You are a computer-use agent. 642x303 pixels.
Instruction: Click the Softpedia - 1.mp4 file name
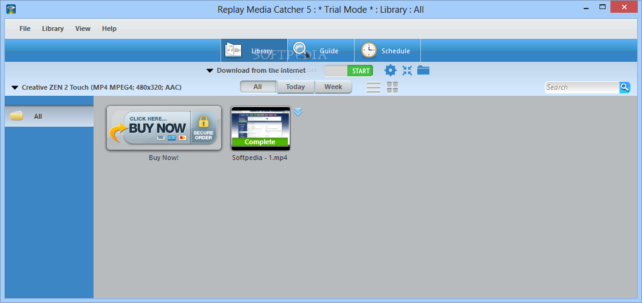click(x=259, y=158)
